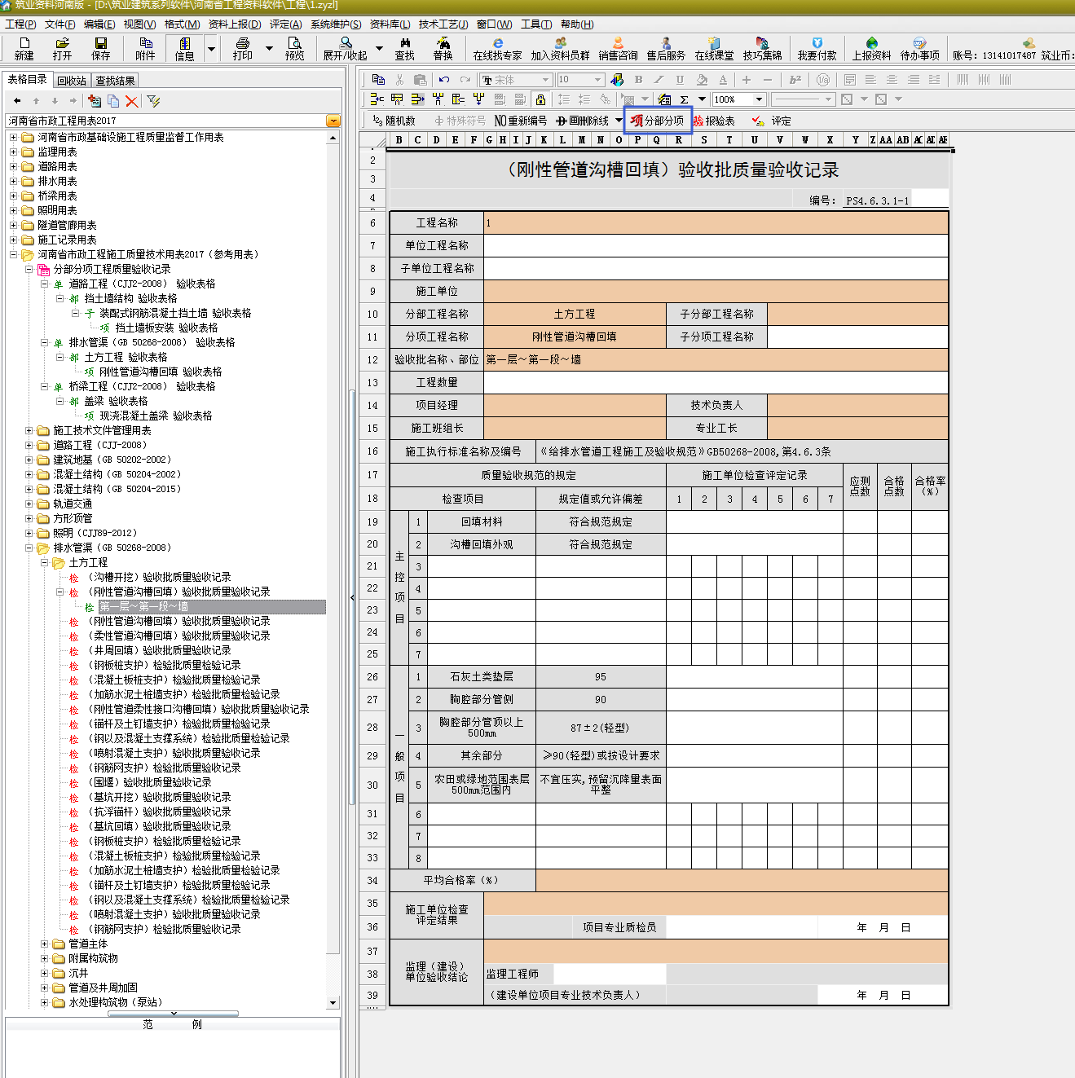Image resolution: width=1075 pixels, height=1078 pixels.
Task: Click the 工程名称 input cell containing 1
Action: coord(716,222)
